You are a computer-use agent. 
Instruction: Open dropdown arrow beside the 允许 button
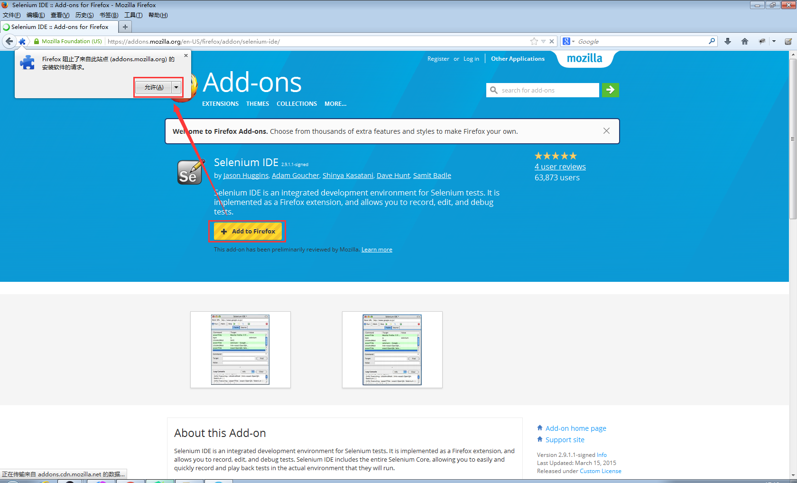[176, 87]
